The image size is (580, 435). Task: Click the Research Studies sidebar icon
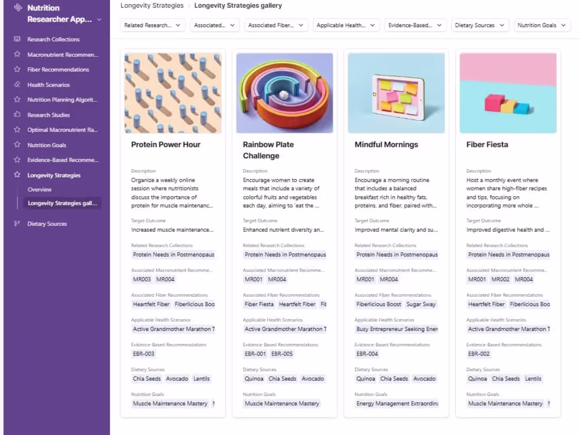[17, 114]
